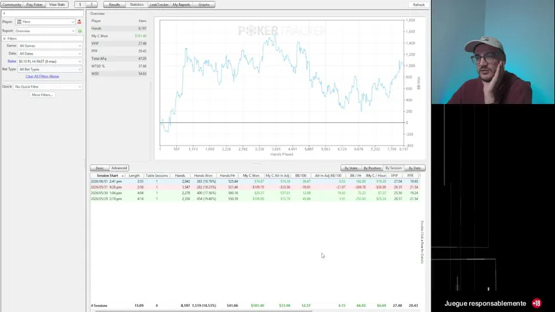This screenshot has width=555, height=312.
Task: Click the green icon beside Report dropdown
Action: pyautogui.click(x=80, y=31)
